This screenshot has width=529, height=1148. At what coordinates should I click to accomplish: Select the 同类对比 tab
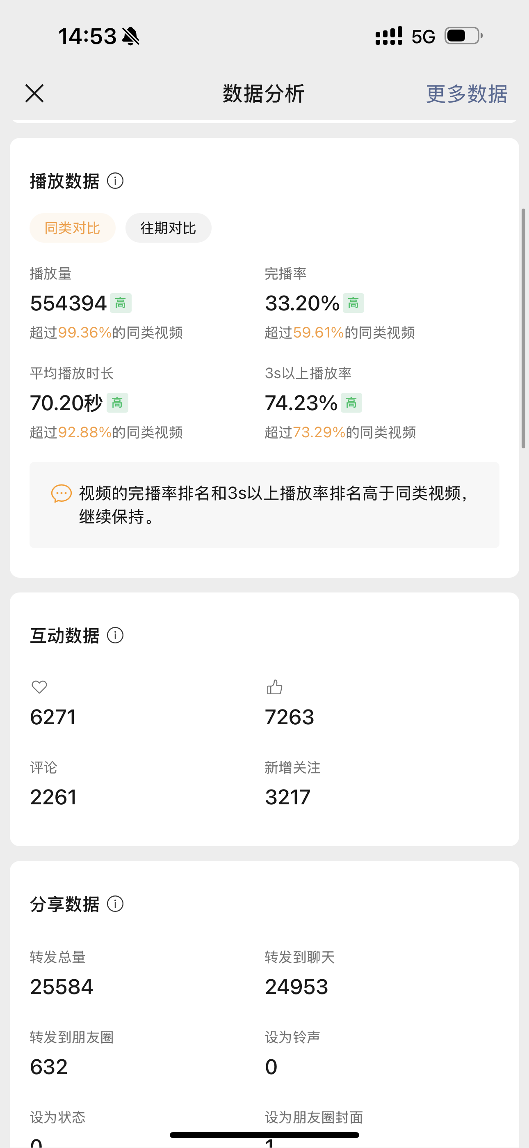coord(73,228)
